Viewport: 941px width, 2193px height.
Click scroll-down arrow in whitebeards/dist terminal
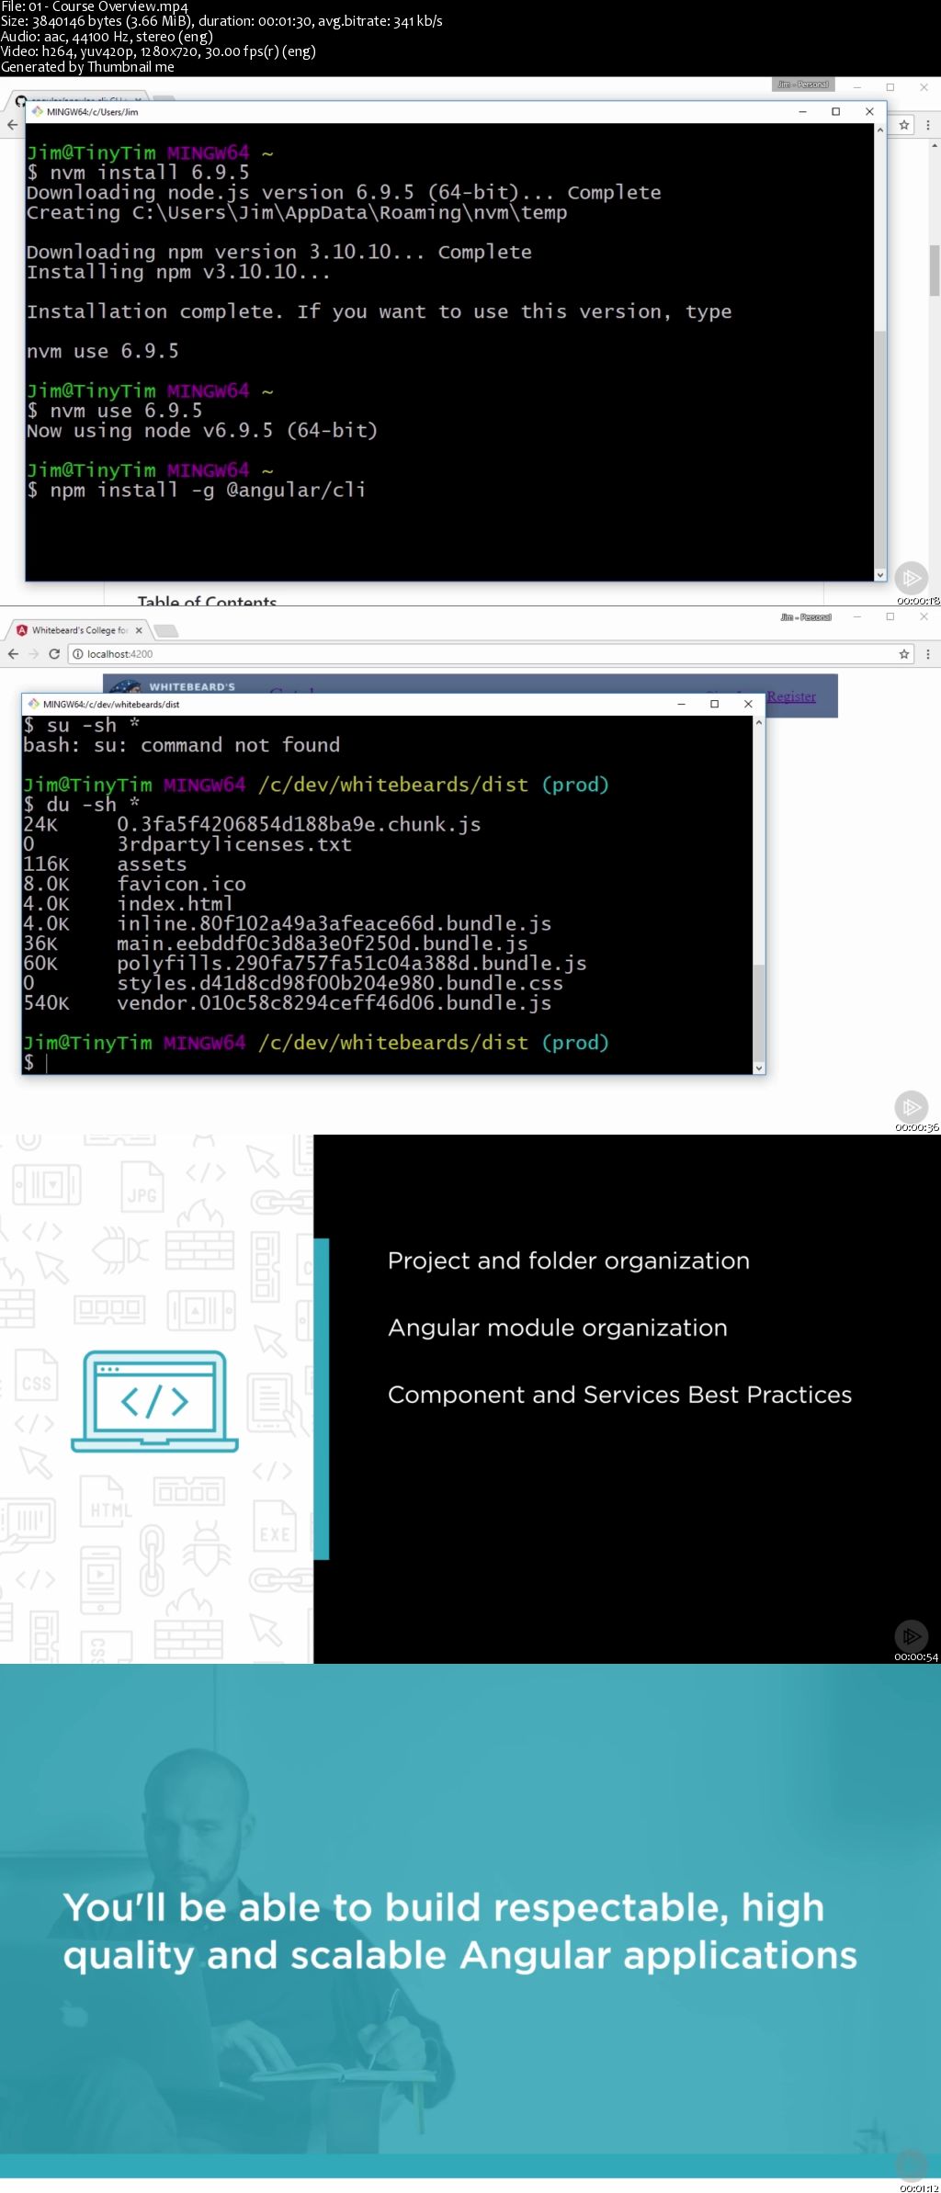[x=759, y=1068]
